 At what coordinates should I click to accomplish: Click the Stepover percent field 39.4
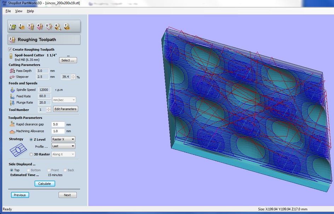(x=66, y=77)
